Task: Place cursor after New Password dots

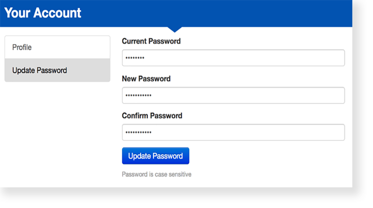Action: (x=153, y=96)
